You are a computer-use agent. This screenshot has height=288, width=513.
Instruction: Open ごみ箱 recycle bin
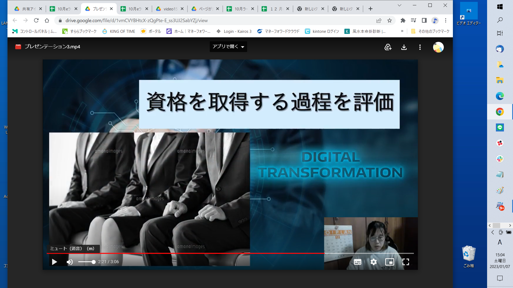click(469, 256)
